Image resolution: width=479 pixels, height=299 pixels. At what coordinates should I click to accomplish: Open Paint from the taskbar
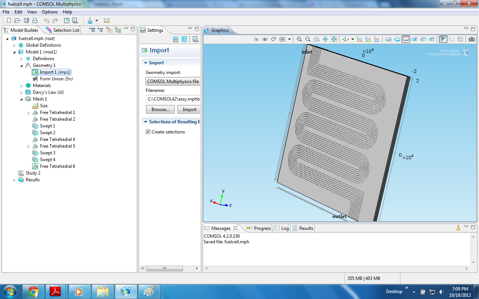149,292
